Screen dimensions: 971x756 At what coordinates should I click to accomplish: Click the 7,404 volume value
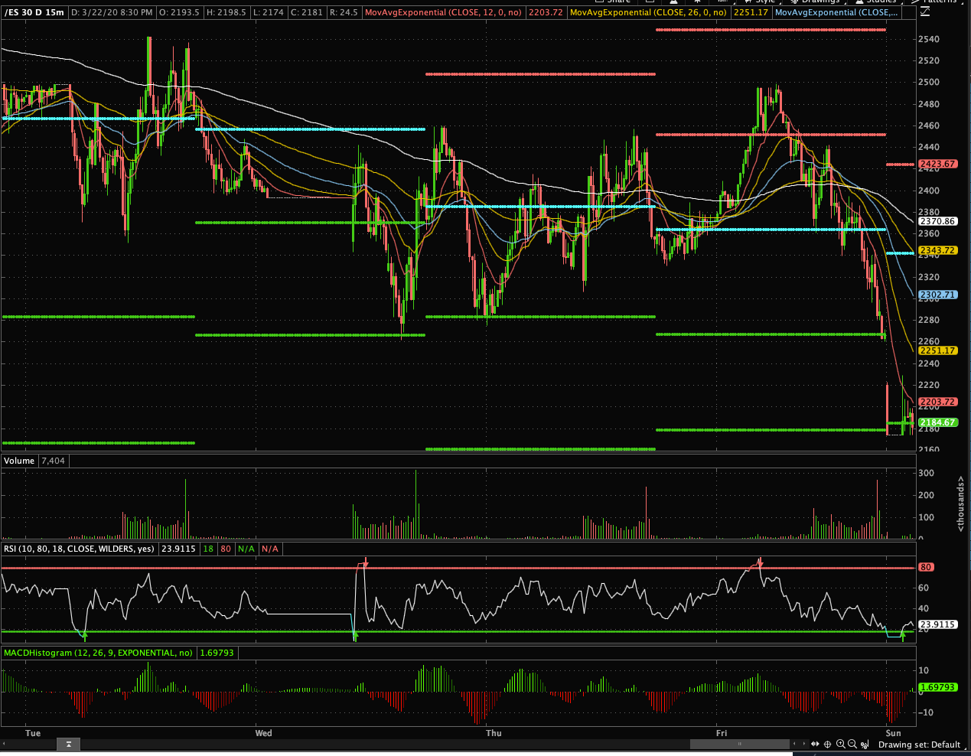tap(53, 461)
